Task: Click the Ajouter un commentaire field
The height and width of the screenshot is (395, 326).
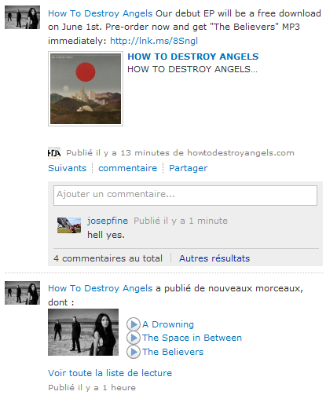Action: tap(185, 196)
